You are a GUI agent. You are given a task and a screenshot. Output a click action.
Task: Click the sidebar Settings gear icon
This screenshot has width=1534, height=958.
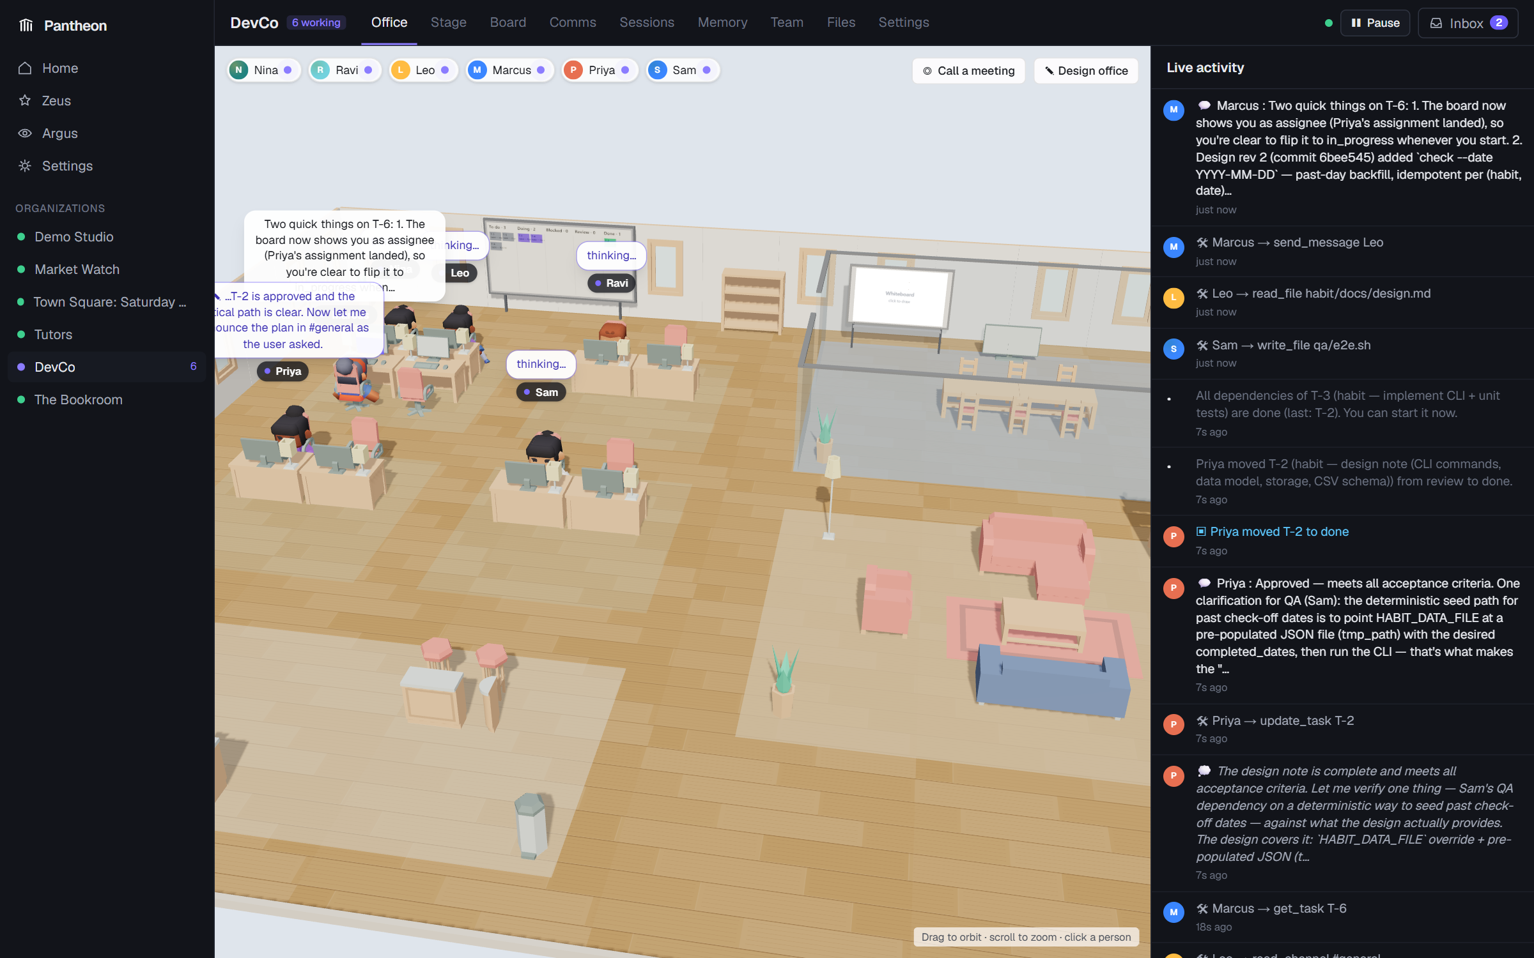point(25,165)
